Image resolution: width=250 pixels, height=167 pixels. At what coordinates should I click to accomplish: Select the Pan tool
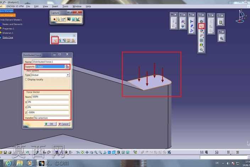(87, 152)
